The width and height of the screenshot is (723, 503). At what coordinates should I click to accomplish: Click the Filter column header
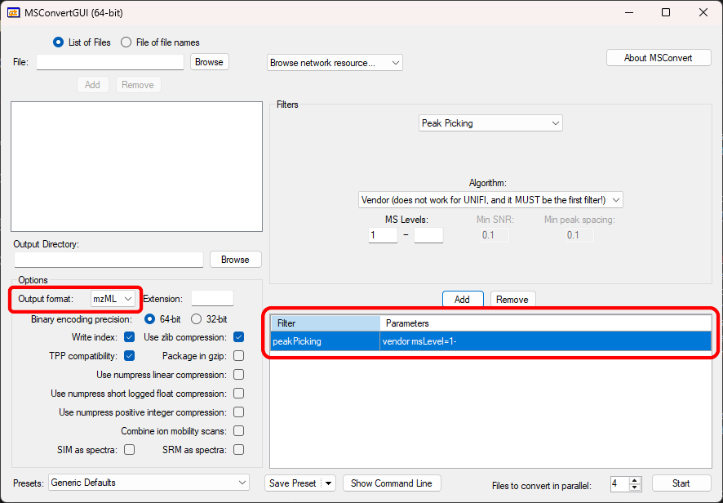click(325, 323)
